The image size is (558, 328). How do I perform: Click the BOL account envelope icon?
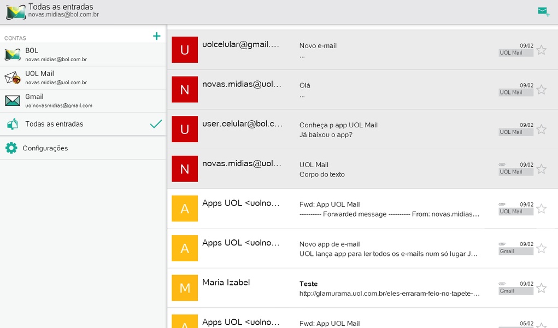[x=13, y=55]
